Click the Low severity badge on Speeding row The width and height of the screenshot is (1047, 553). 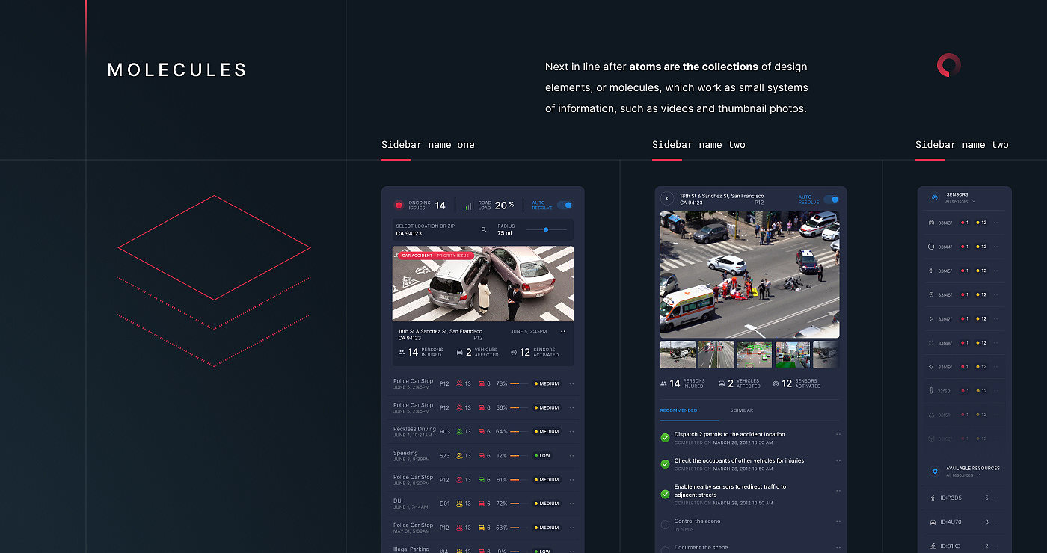pyautogui.click(x=541, y=456)
